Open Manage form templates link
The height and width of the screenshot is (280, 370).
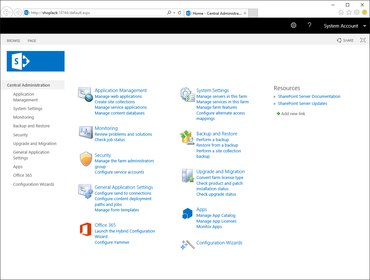pyautogui.click(x=117, y=210)
